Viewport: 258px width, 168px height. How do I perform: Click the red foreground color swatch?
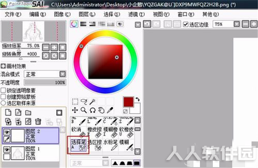click(x=128, y=102)
